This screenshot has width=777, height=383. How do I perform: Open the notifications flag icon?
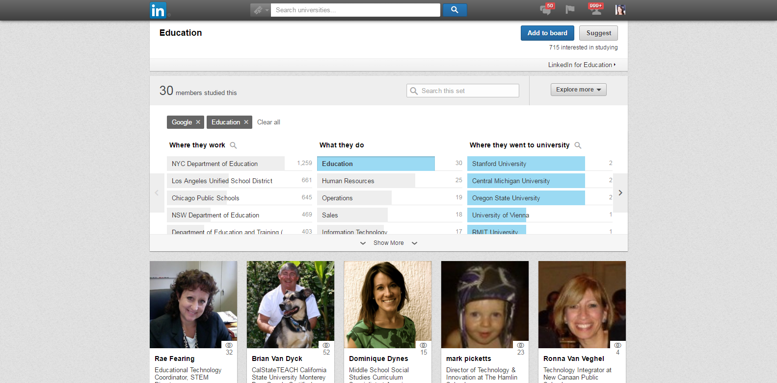pos(570,10)
